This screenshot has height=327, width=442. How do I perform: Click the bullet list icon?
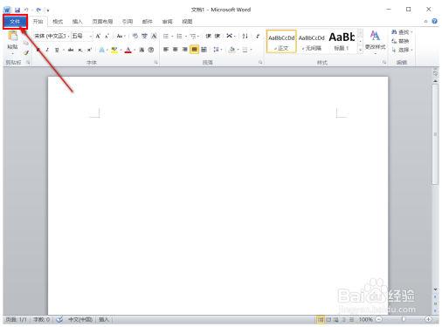pos(166,36)
